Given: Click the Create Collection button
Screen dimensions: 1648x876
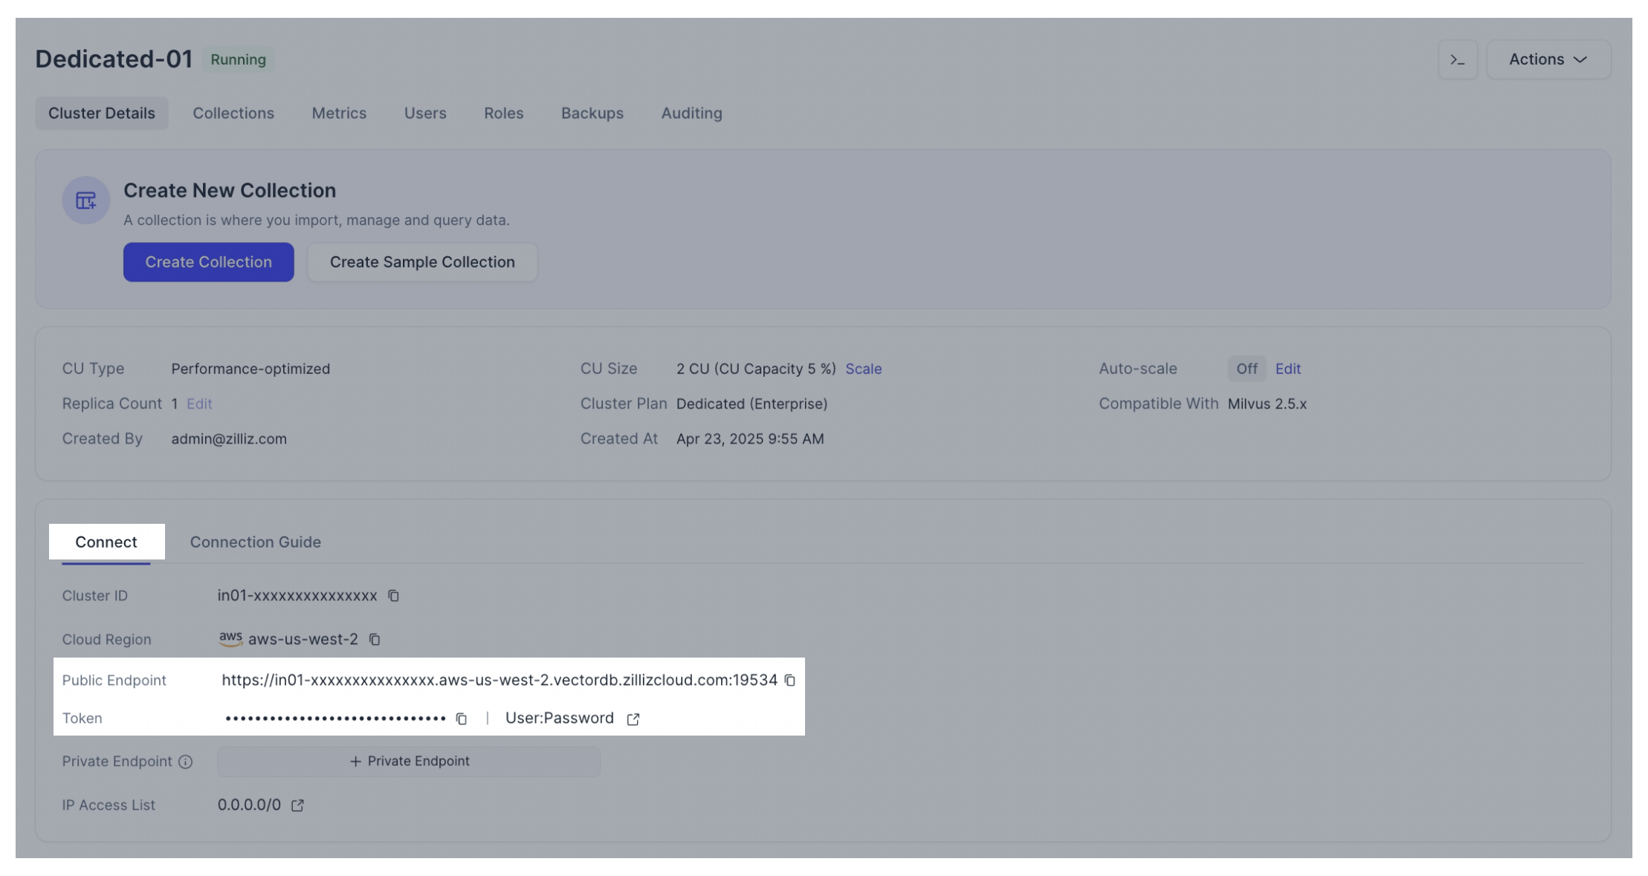Looking at the screenshot, I should tap(208, 262).
